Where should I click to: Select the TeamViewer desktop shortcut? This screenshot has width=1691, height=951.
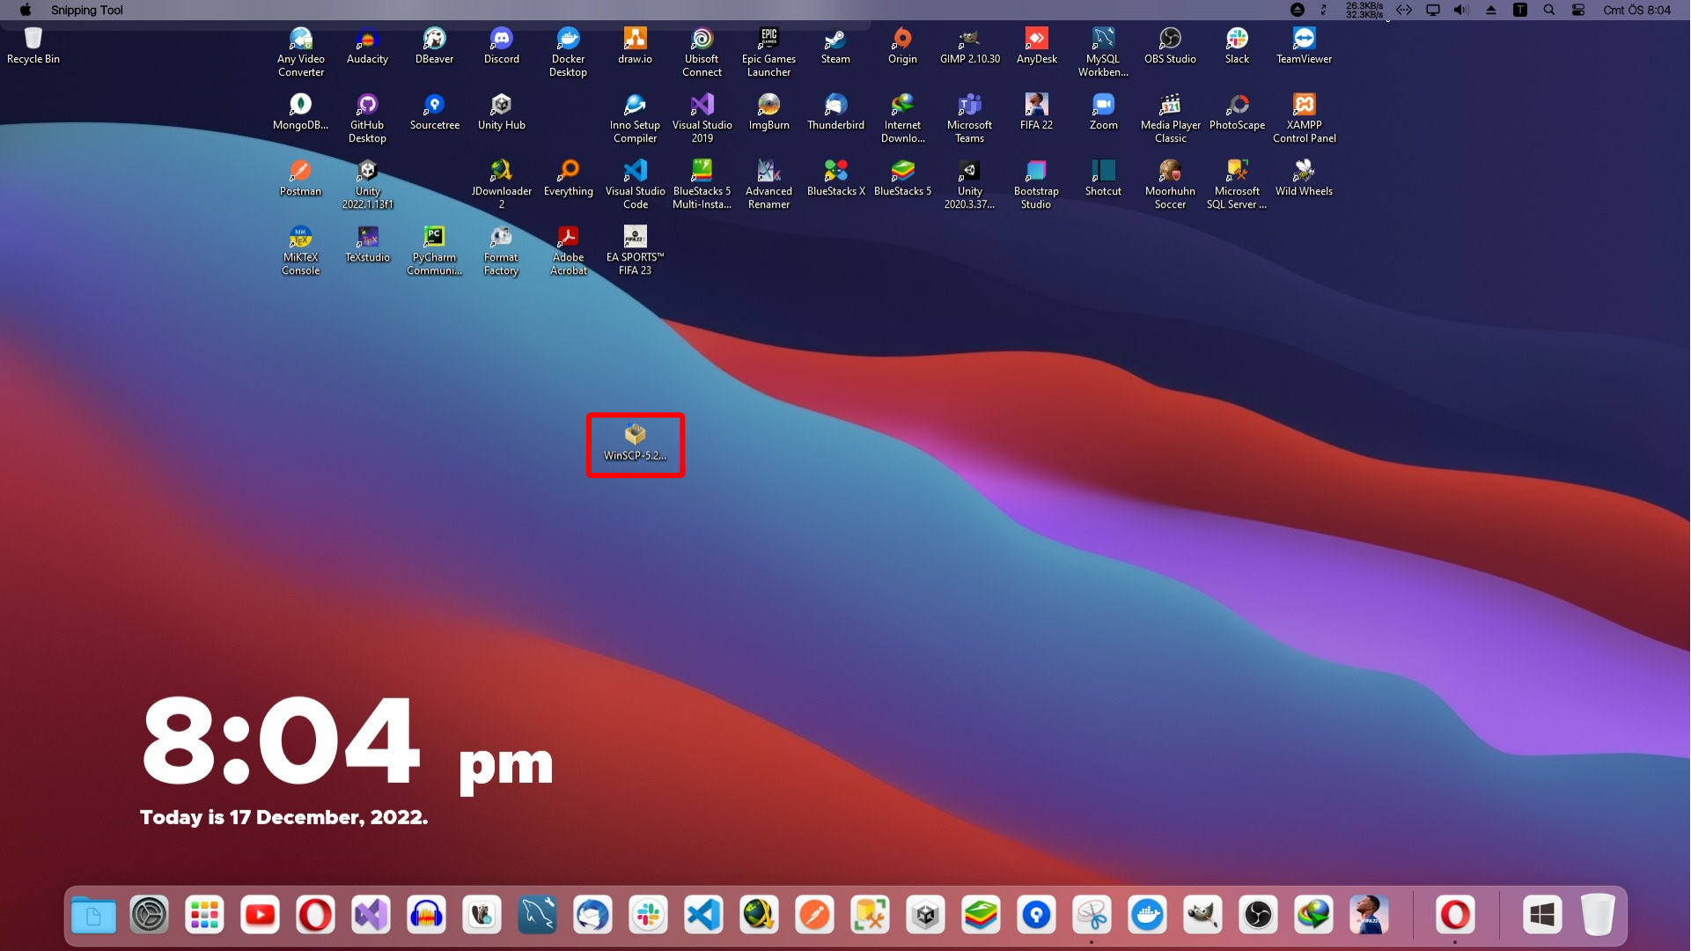(x=1305, y=46)
